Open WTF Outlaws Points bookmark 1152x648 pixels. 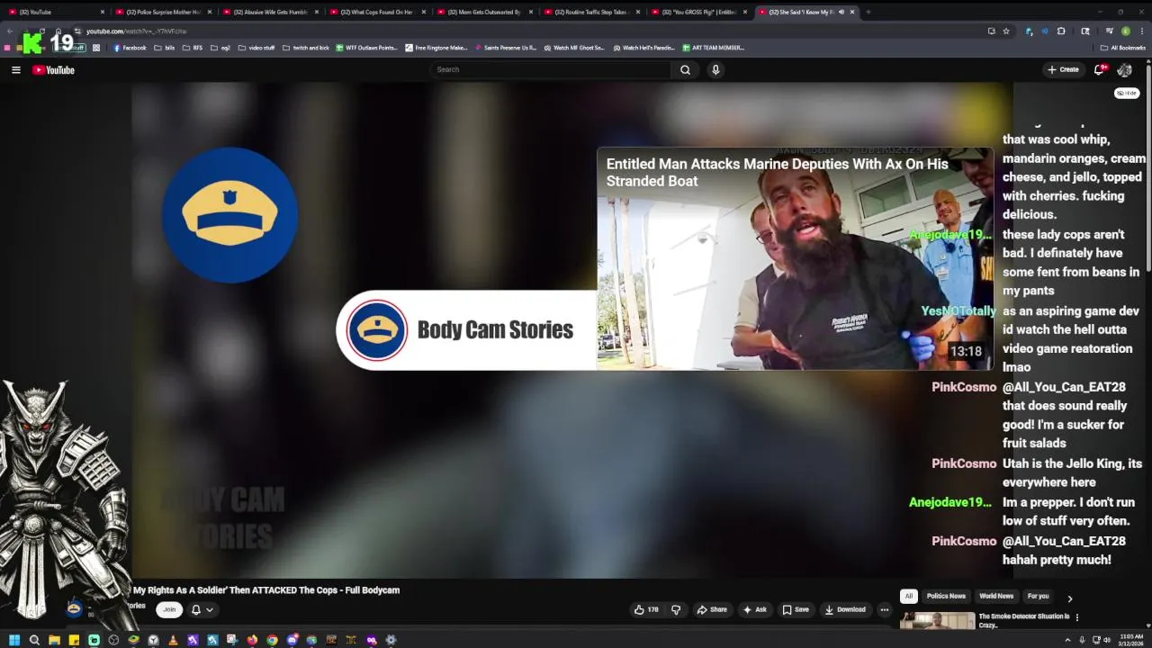pyautogui.click(x=366, y=48)
